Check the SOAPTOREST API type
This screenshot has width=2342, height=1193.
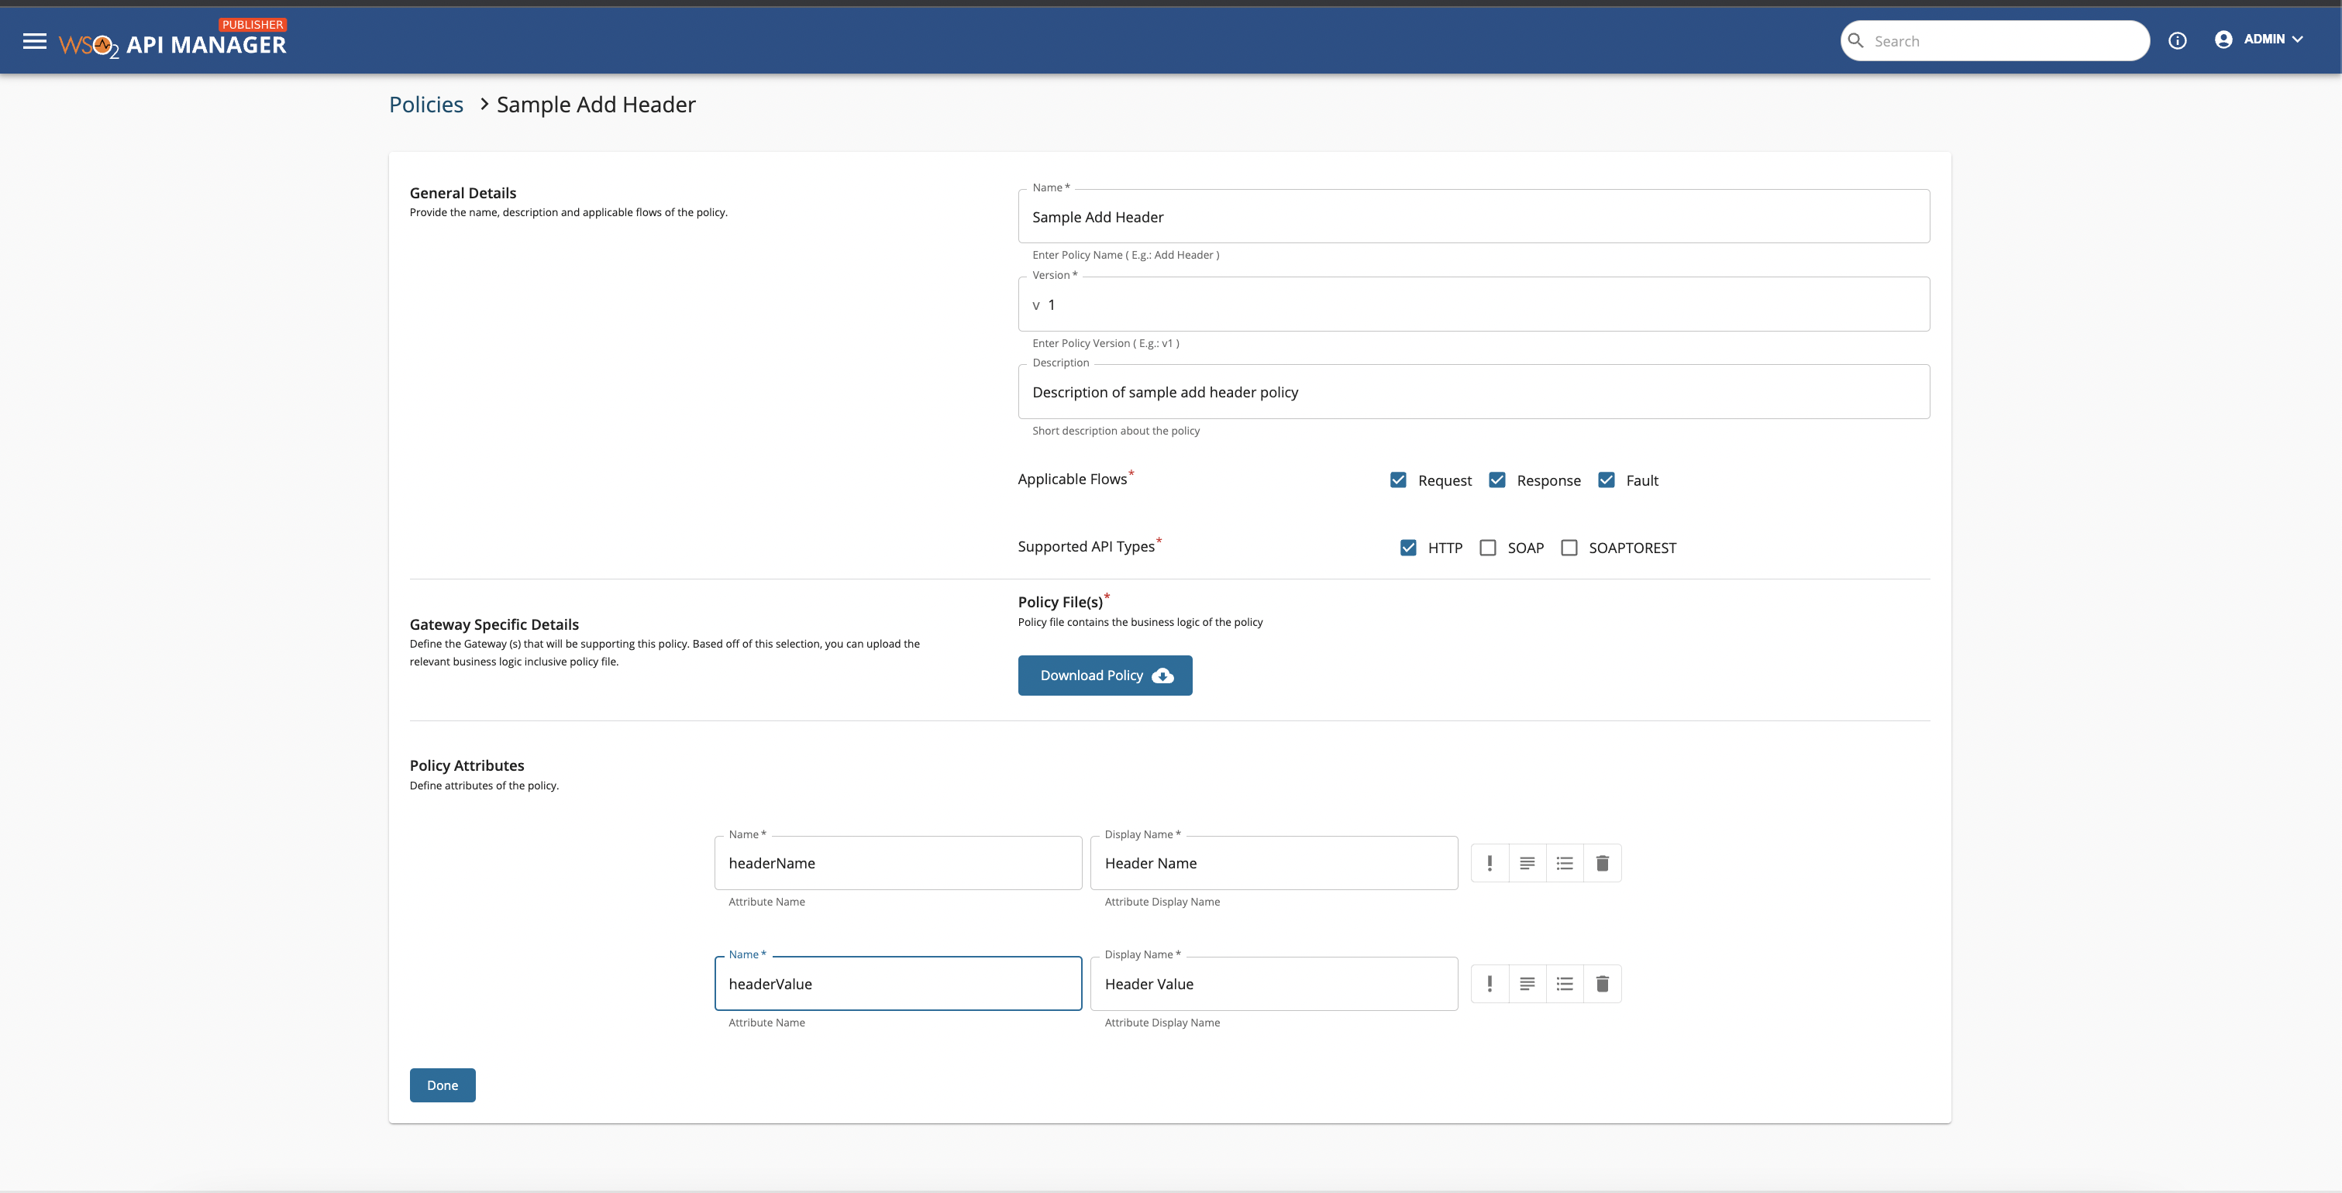1569,548
